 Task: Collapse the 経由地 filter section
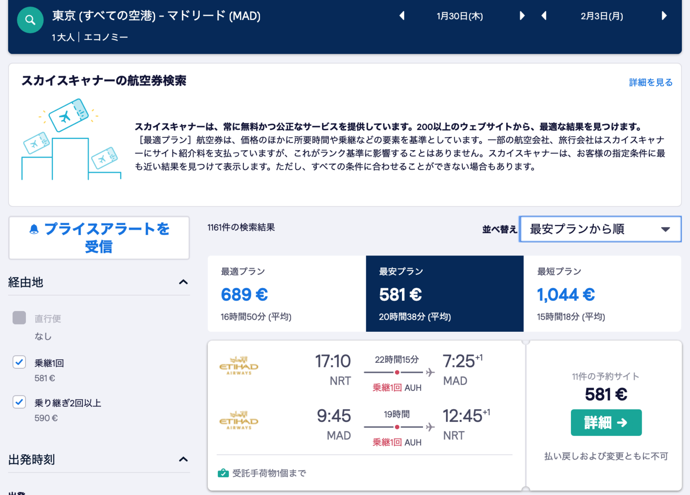coord(183,282)
